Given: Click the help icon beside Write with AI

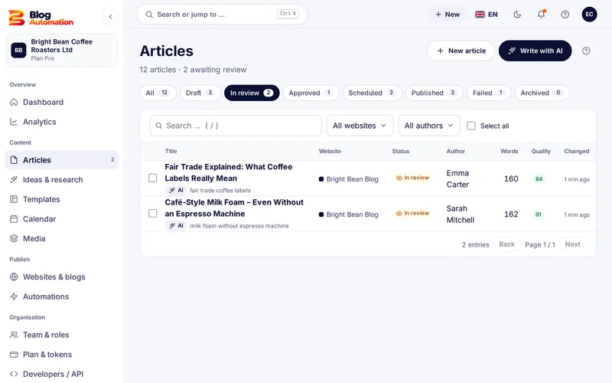Looking at the screenshot, I should (x=586, y=51).
